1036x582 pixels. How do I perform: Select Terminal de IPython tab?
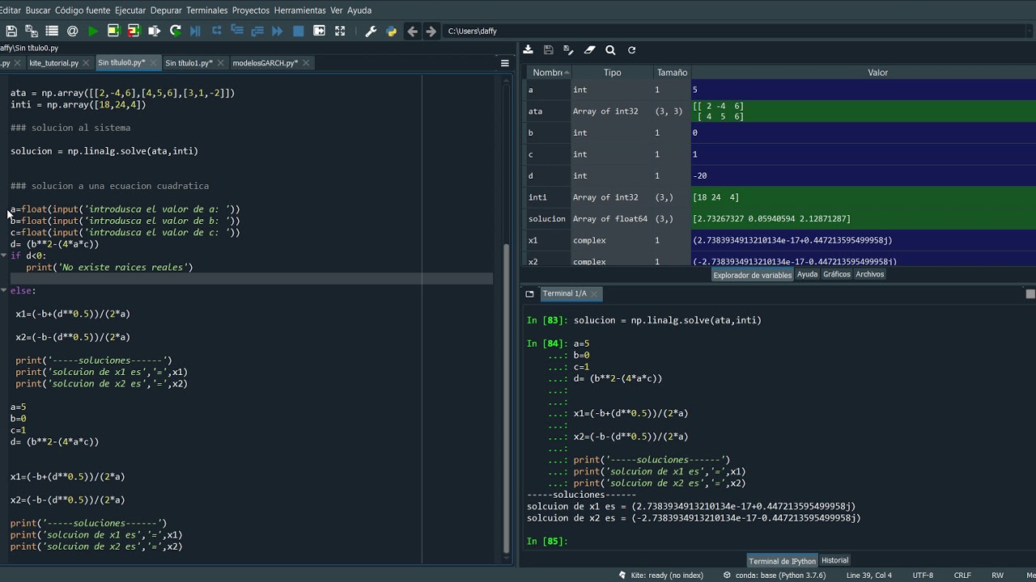click(782, 561)
